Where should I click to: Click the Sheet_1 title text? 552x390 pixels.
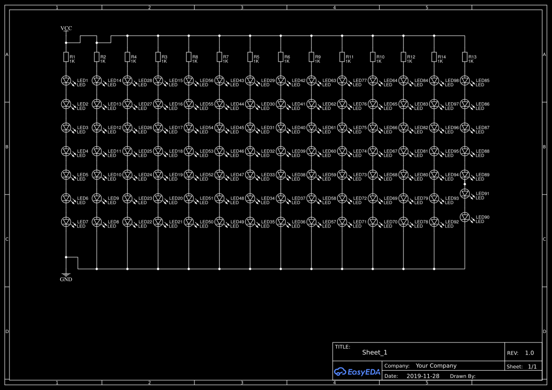[x=374, y=352]
